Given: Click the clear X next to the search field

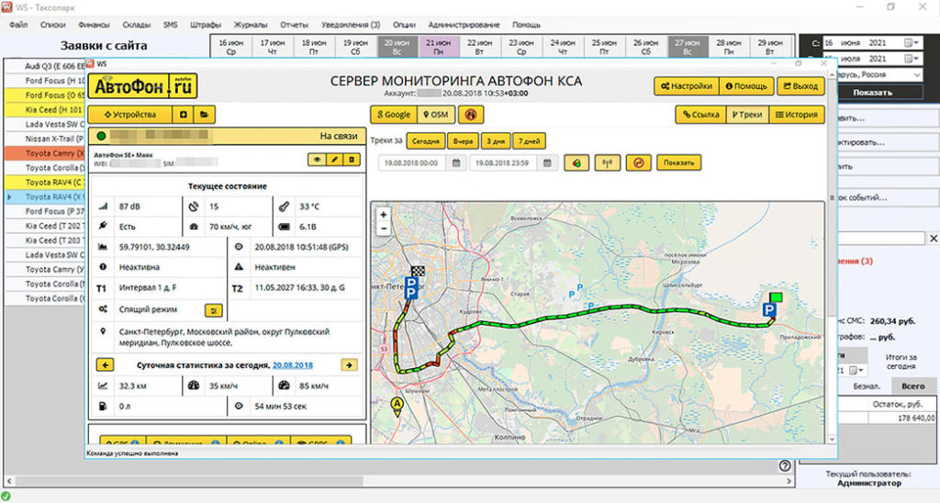Looking at the screenshot, I should pos(934,239).
